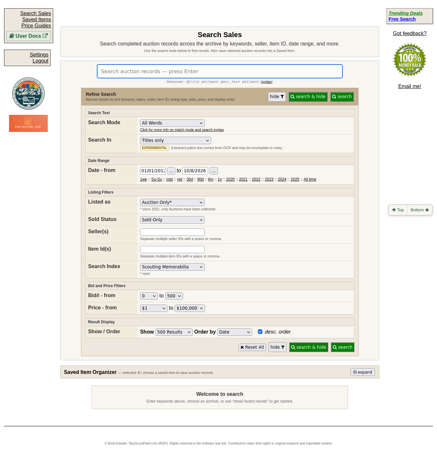Focus the Seller(s) input field
Image resolution: width=437 pixels, height=451 pixels.
(172, 232)
